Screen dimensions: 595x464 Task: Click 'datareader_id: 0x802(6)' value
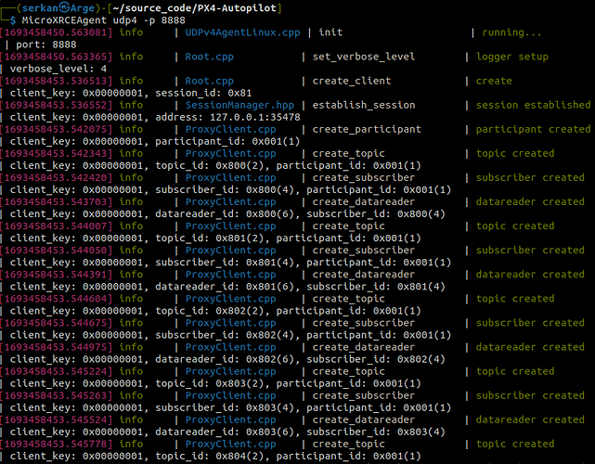pyautogui.click(x=225, y=359)
